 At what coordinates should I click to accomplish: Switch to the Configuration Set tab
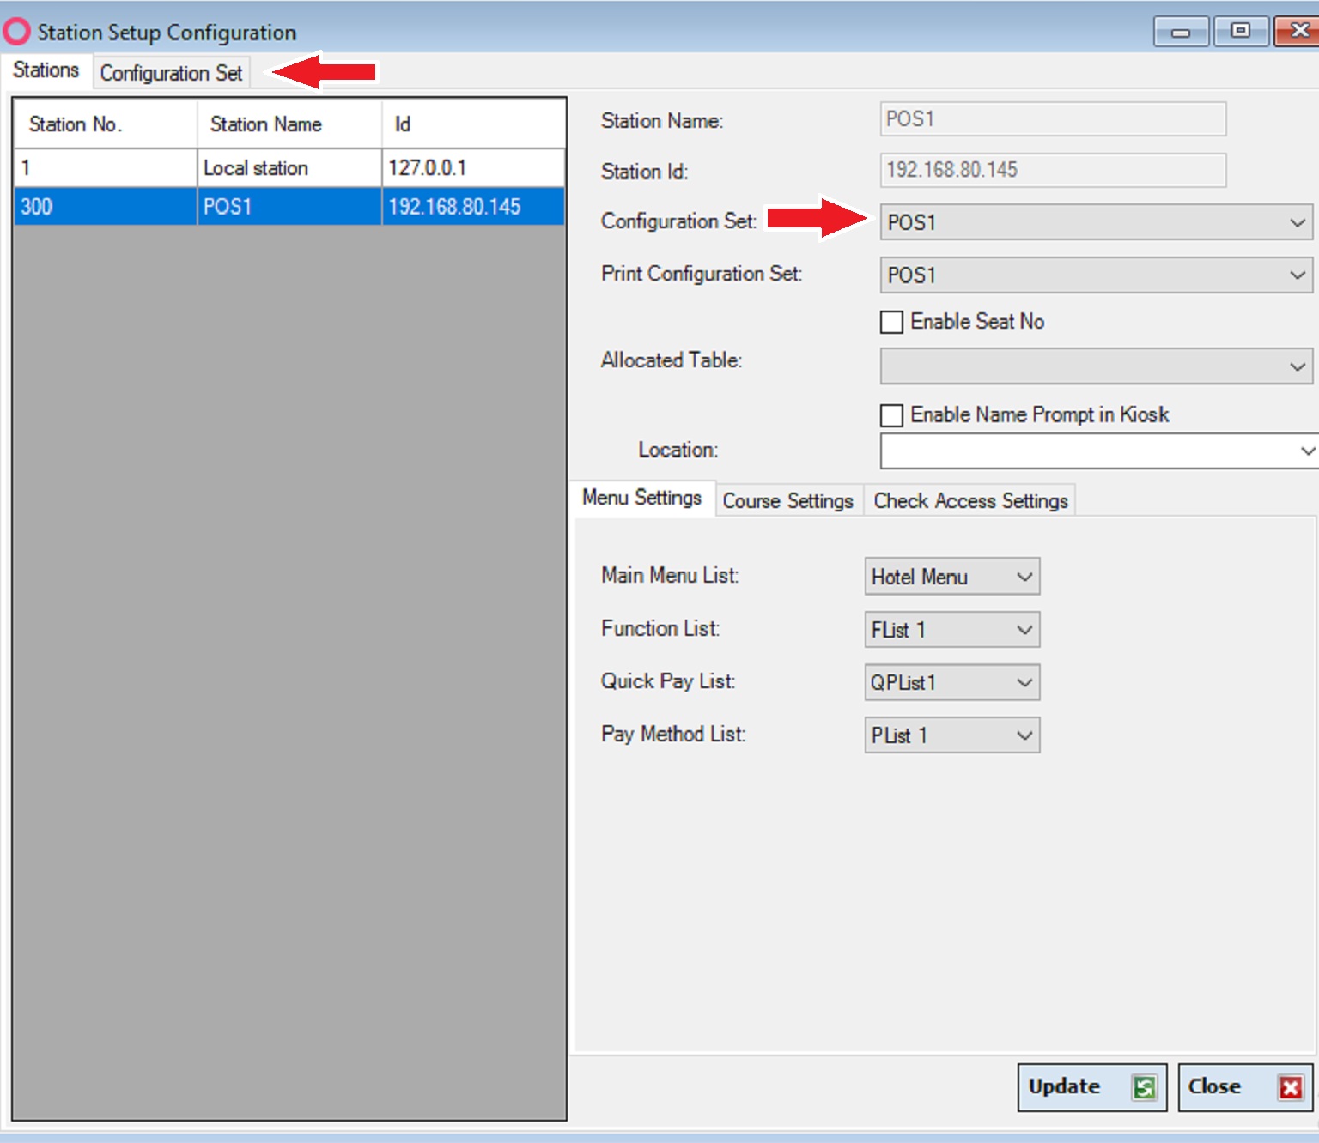[170, 73]
